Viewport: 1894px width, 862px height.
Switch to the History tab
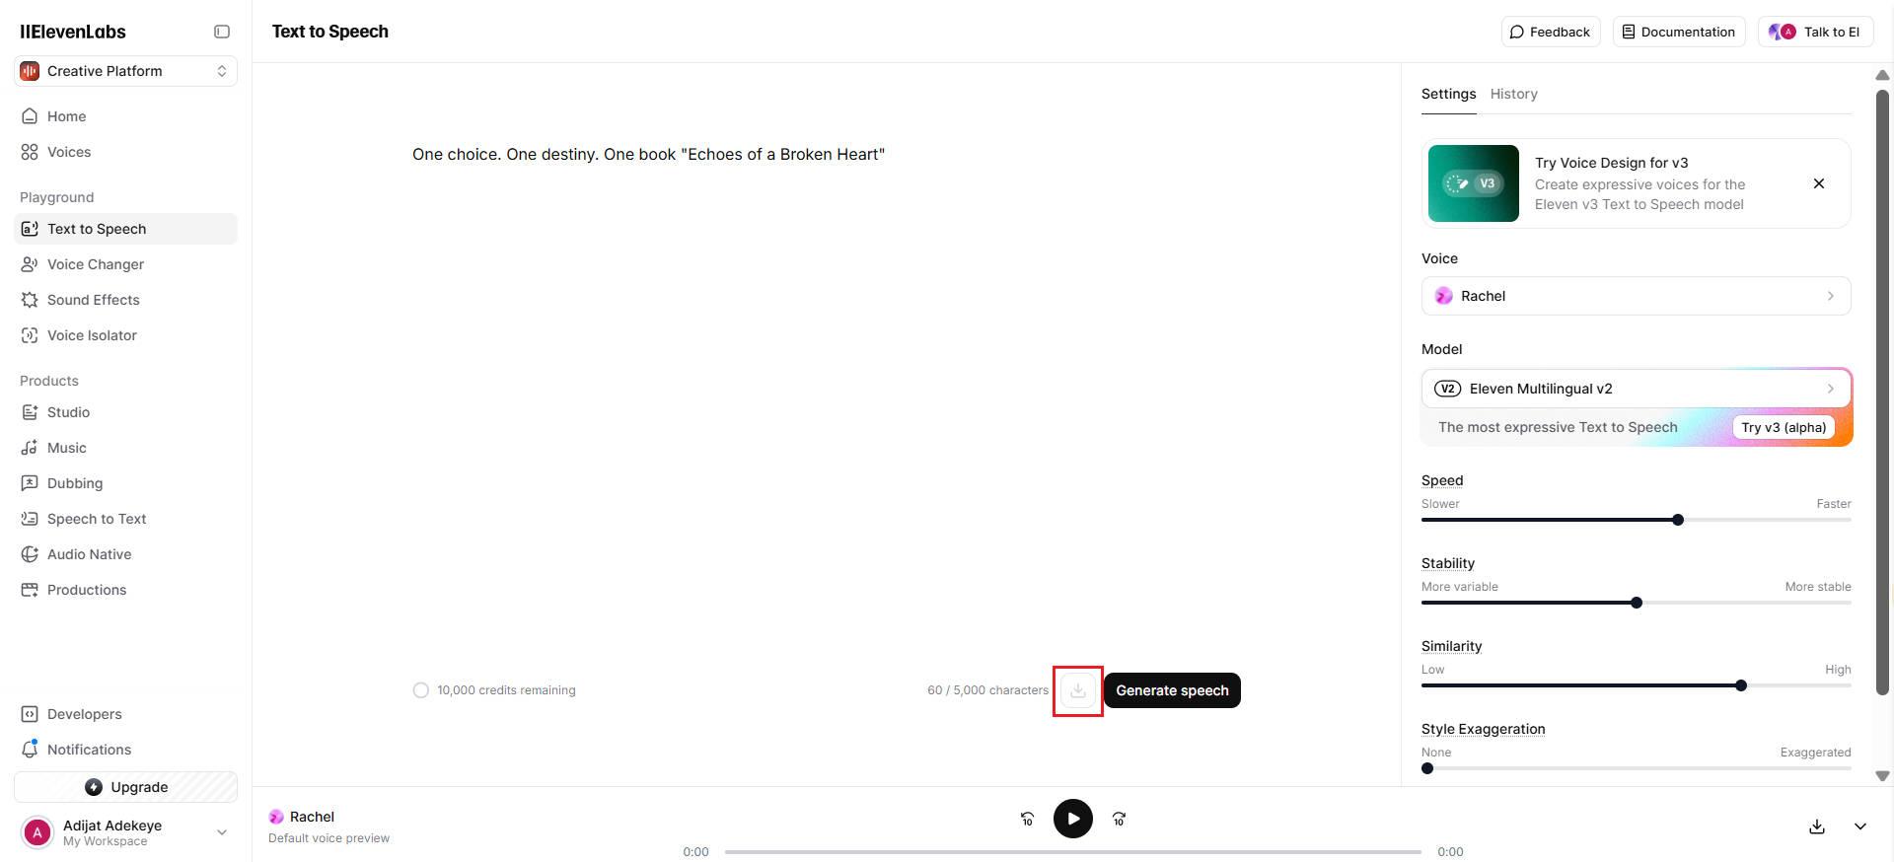click(1513, 94)
